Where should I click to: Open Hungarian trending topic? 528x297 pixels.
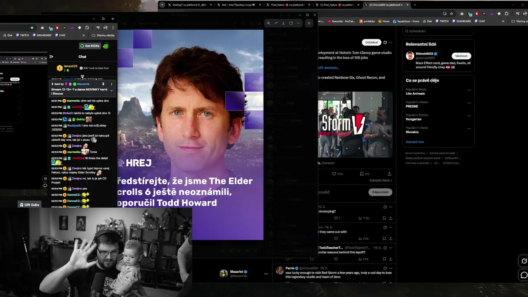(x=413, y=119)
